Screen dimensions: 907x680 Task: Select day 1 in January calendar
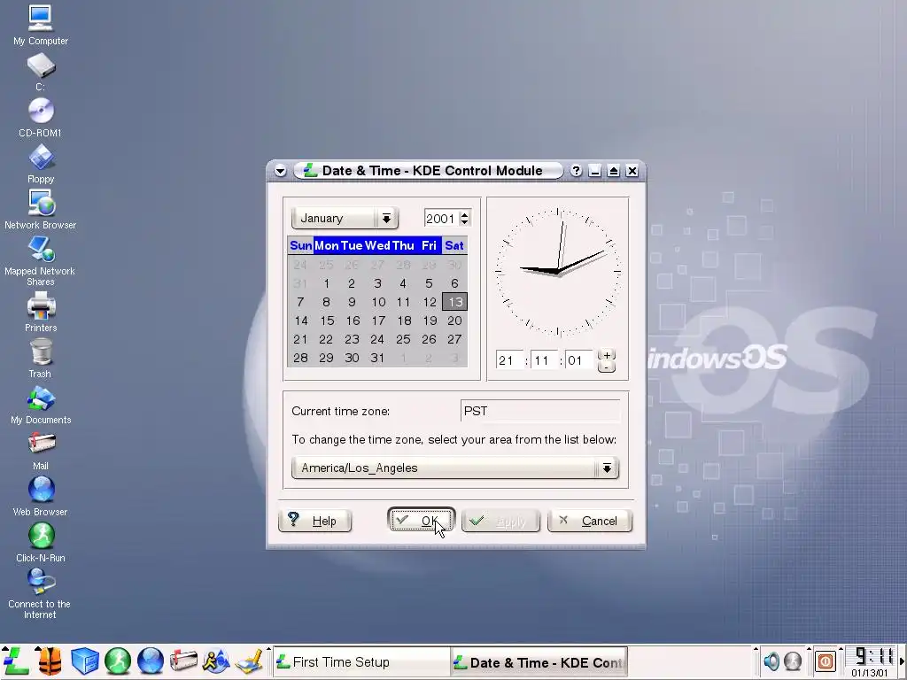pyautogui.click(x=326, y=283)
